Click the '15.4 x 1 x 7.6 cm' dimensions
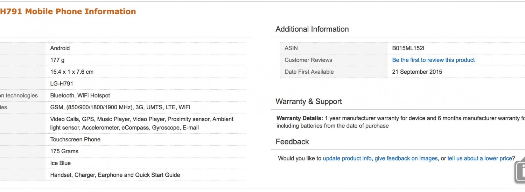The image size is (525, 192). (72, 72)
